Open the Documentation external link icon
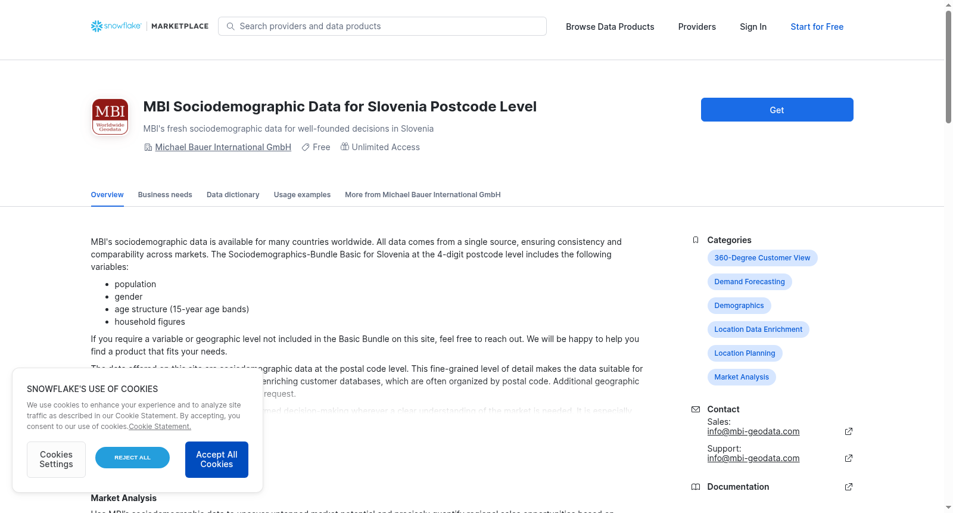Image resolution: width=953 pixels, height=513 pixels. pos(849,487)
